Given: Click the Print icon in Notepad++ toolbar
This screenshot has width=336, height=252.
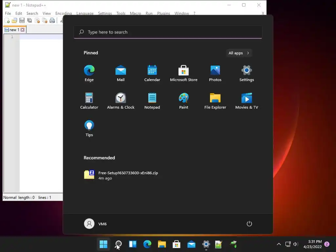Looking at the screenshot, I should click(52, 21).
